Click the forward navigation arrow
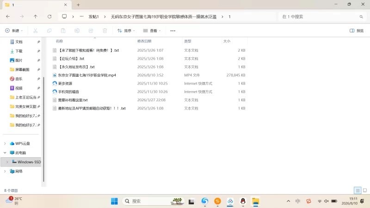 [22, 17]
